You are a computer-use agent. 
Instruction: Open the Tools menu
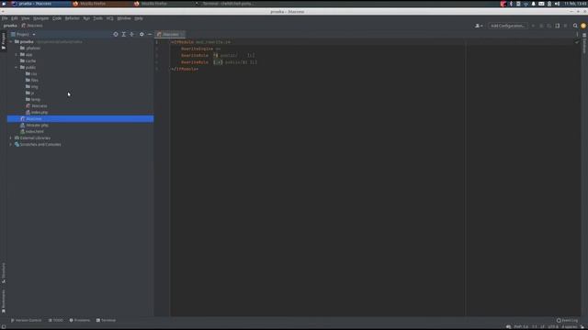click(98, 18)
